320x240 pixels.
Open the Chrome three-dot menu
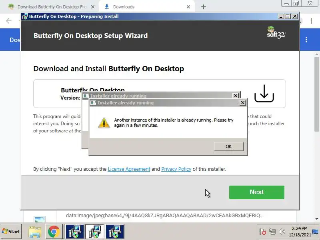click(x=311, y=21)
